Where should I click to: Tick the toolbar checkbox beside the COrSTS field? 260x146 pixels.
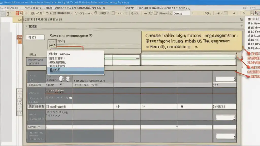(170, 13)
